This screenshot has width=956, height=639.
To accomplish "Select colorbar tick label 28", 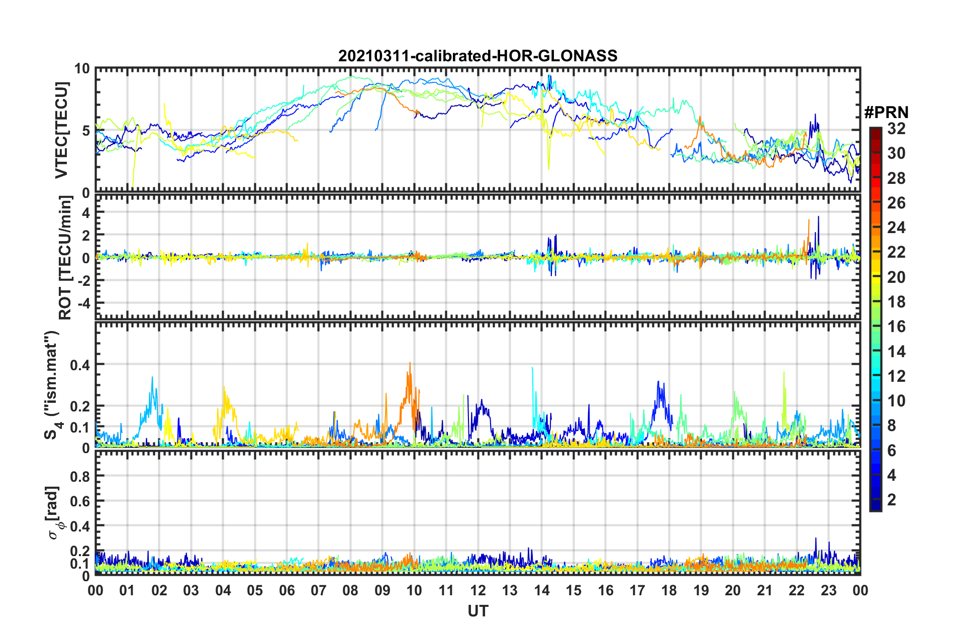I will pyautogui.click(x=896, y=178).
